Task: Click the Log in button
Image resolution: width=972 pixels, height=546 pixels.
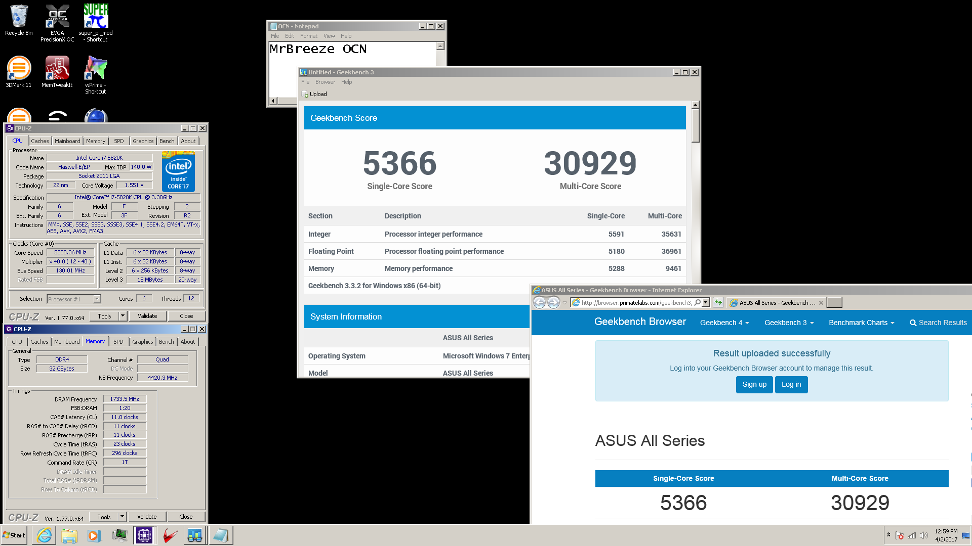Action: [791, 384]
